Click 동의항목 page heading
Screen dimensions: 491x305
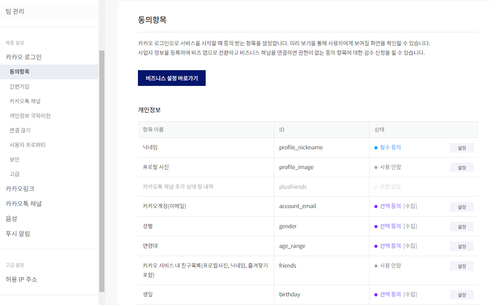coord(152,20)
